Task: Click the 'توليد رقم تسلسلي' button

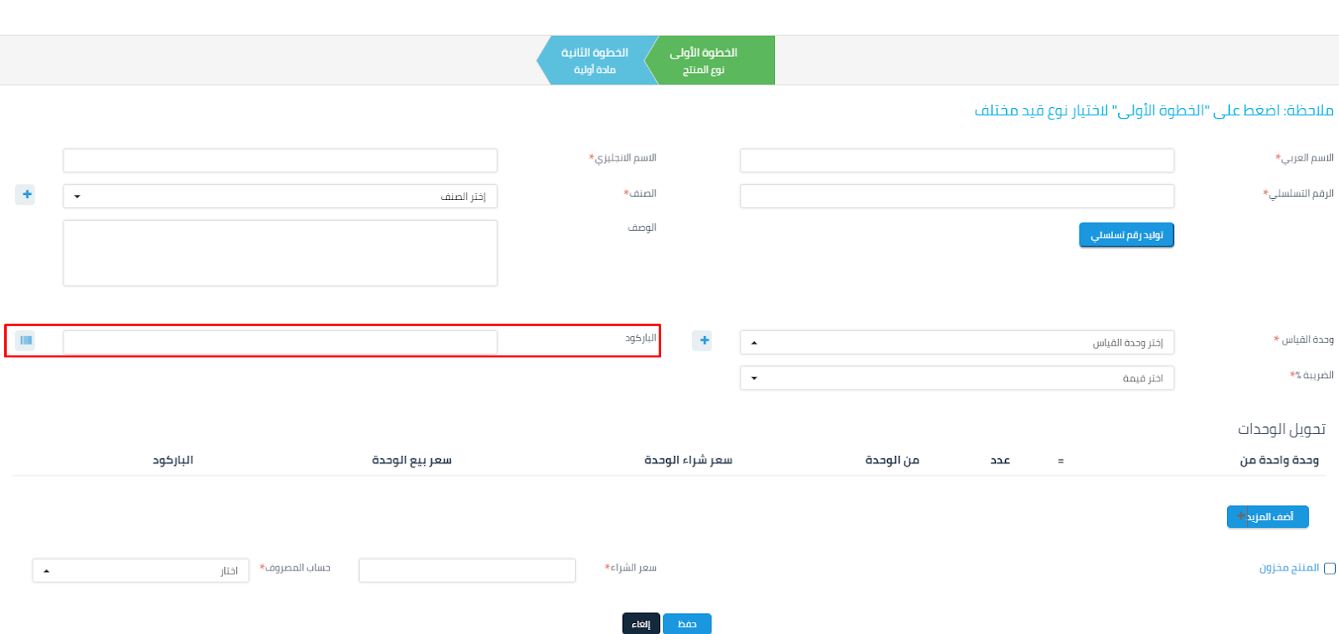Action: pyautogui.click(x=1126, y=235)
